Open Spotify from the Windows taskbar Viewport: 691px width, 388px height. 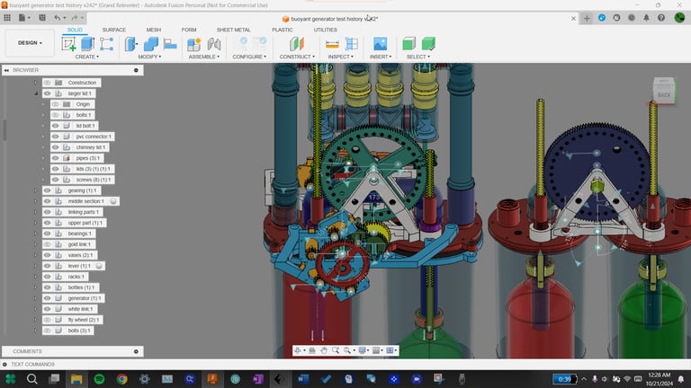pos(99,379)
